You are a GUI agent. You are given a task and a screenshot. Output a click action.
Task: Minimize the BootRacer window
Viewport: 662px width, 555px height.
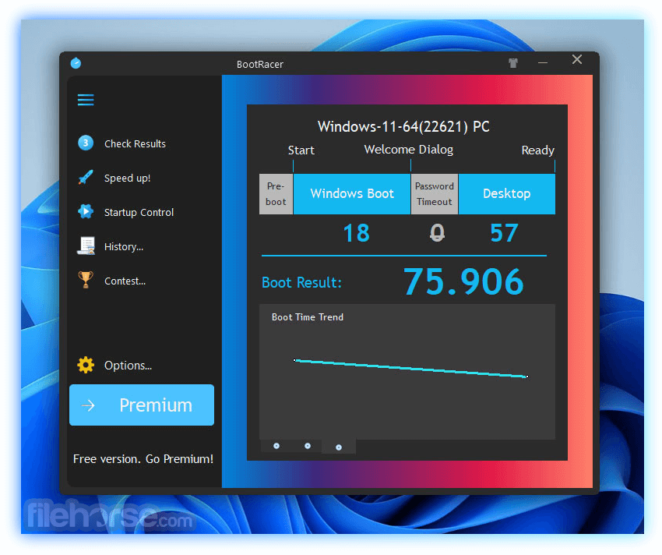coord(543,63)
